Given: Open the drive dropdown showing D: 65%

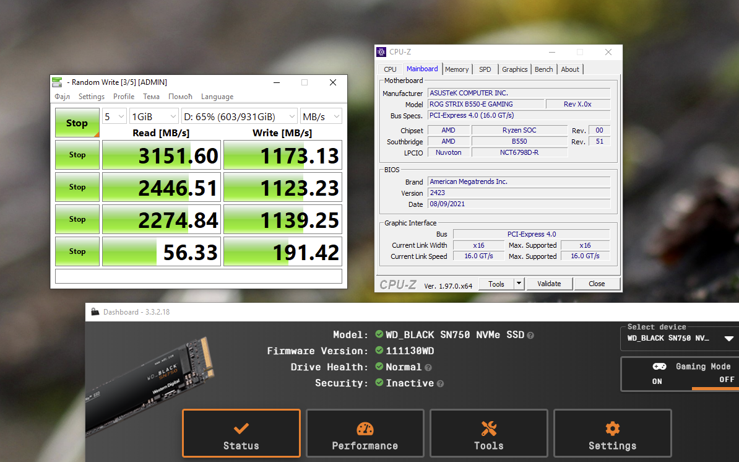Looking at the screenshot, I should pyautogui.click(x=240, y=116).
